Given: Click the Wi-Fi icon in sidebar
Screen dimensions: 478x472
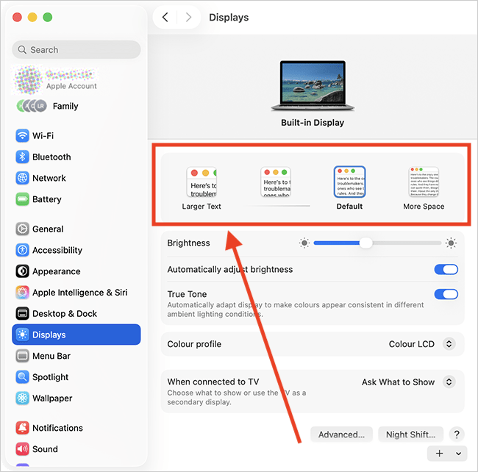Looking at the screenshot, I should [22, 136].
